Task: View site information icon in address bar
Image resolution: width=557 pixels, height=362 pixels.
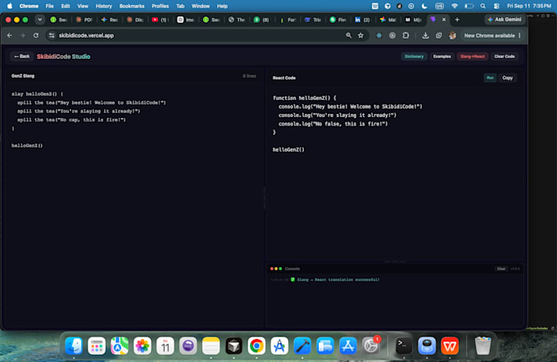Action: point(52,35)
